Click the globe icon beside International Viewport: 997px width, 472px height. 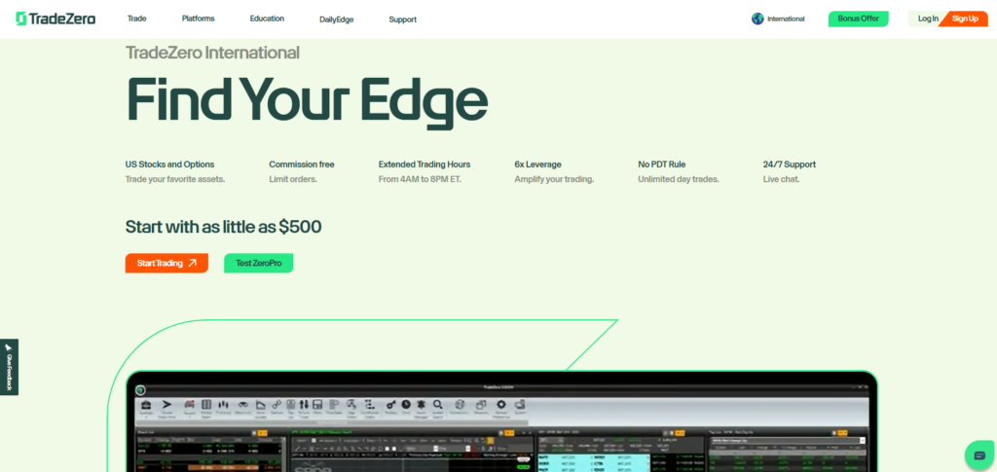[x=757, y=19]
